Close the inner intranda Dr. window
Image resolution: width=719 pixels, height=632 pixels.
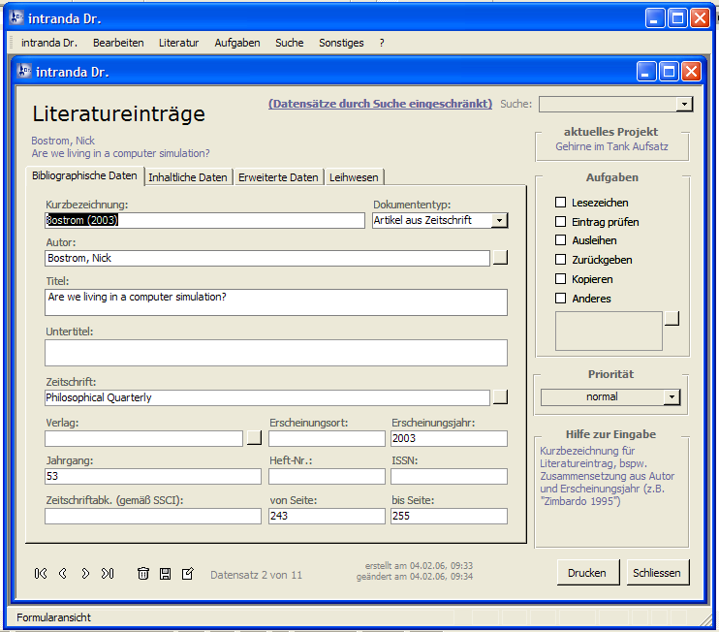point(691,72)
